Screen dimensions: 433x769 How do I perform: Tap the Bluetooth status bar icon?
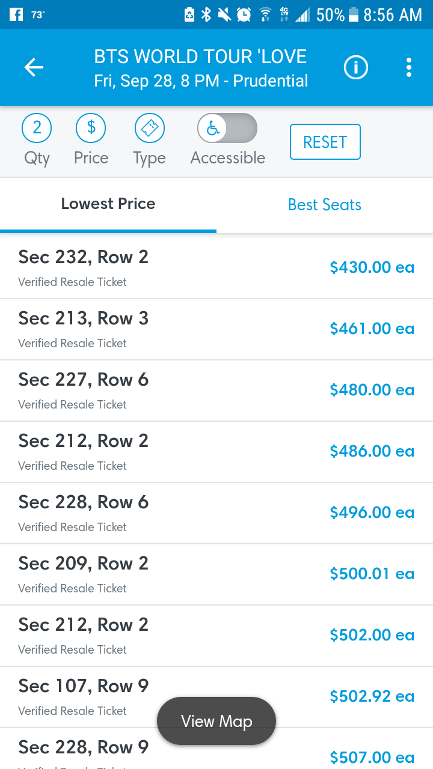click(x=206, y=14)
